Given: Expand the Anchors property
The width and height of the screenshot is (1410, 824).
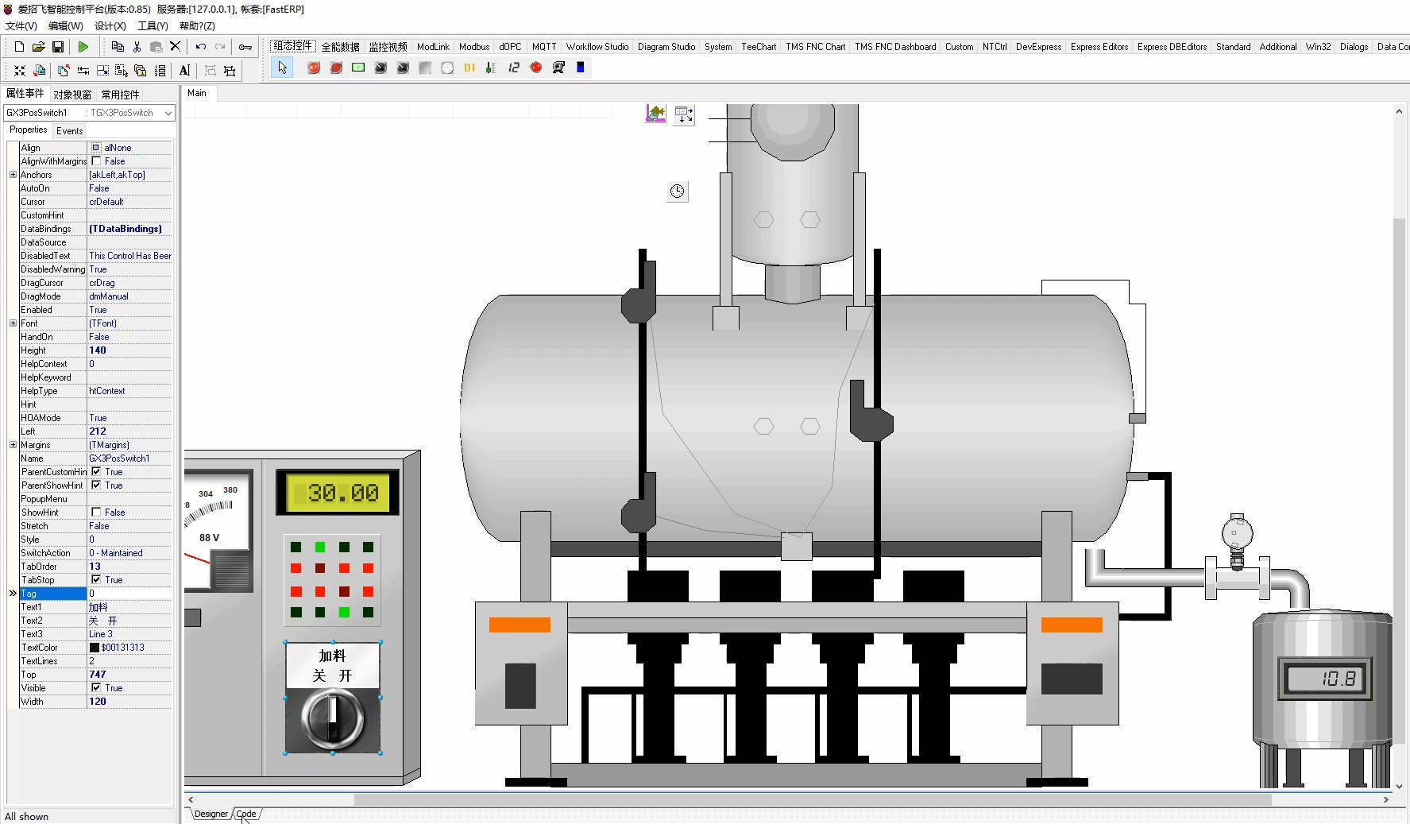Looking at the screenshot, I should 13,174.
